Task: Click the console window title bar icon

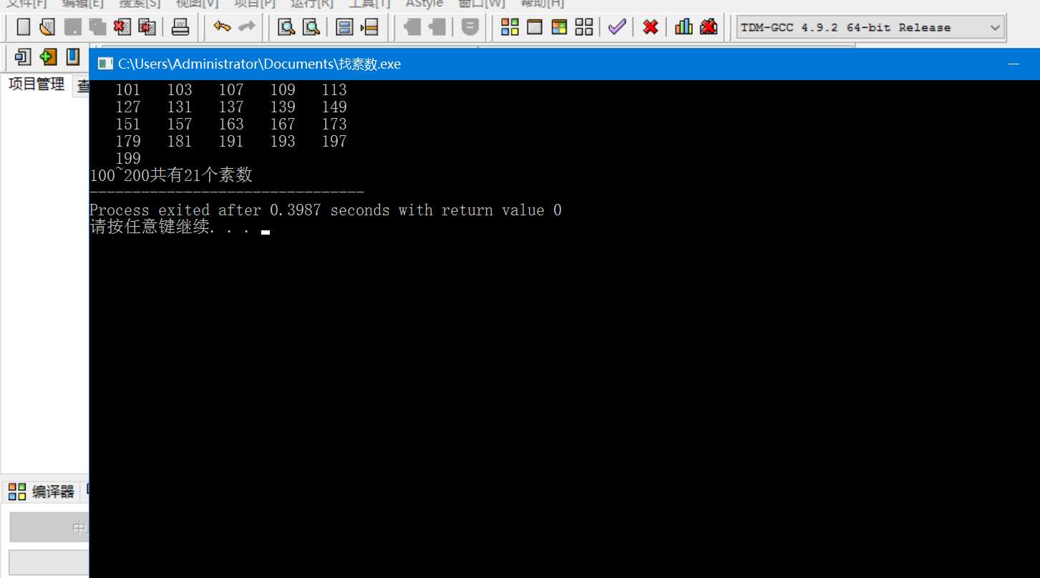Action: (x=105, y=64)
